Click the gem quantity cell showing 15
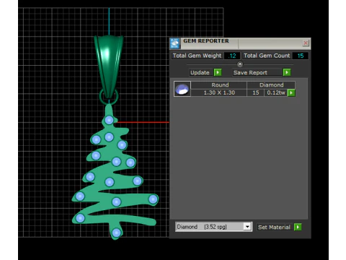The image size is (346, 260). click(256, 92)
